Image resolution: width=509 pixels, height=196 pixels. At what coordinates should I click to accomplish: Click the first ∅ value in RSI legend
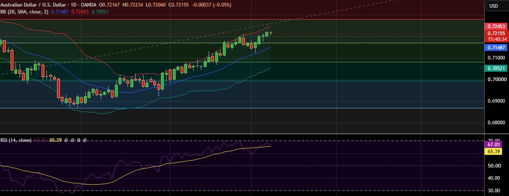coord(66,140)
